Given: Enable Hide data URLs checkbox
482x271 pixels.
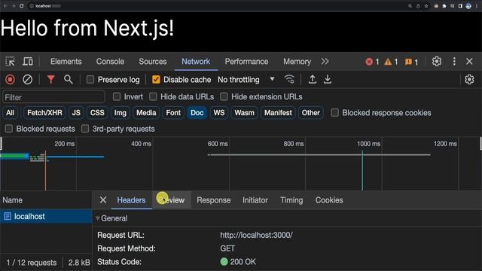Looking at the screenshot, I should coord(153,97).
